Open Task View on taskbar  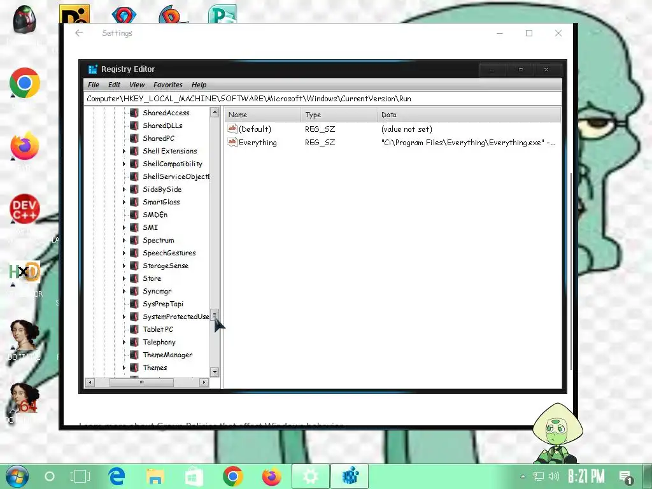point(80,476)
